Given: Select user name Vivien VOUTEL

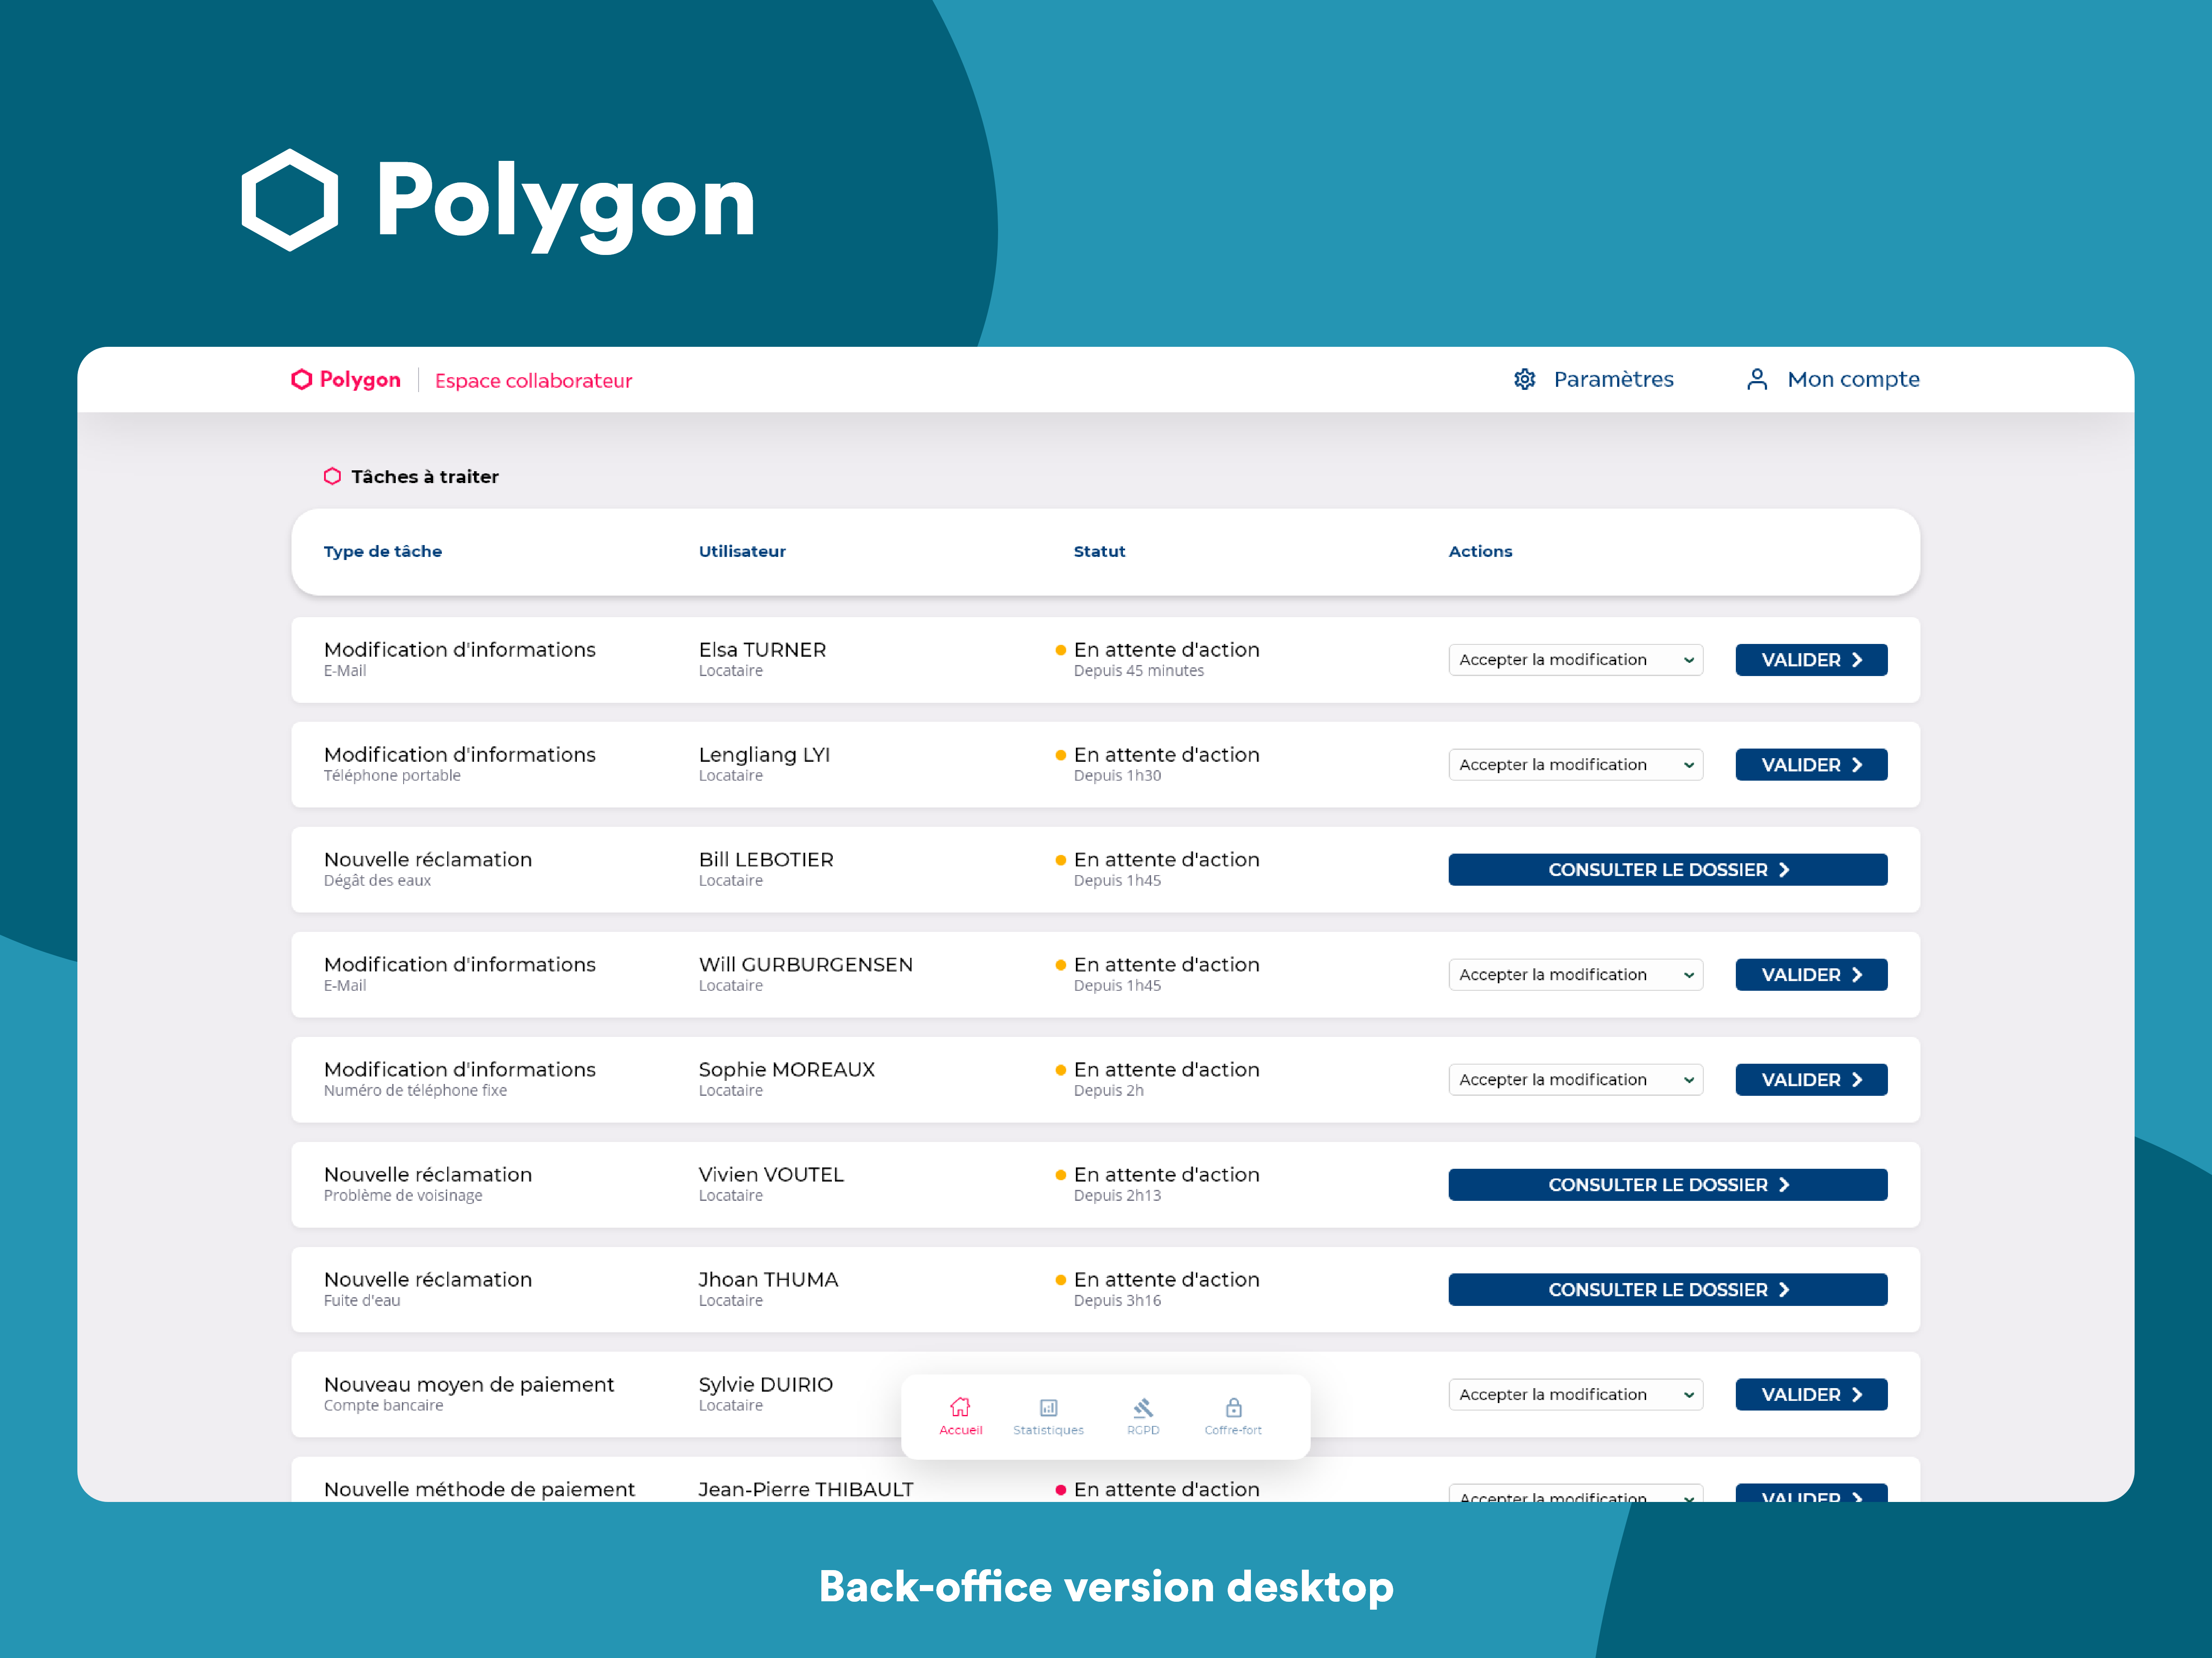Looking at the screenshot, I should point(771,1175).
